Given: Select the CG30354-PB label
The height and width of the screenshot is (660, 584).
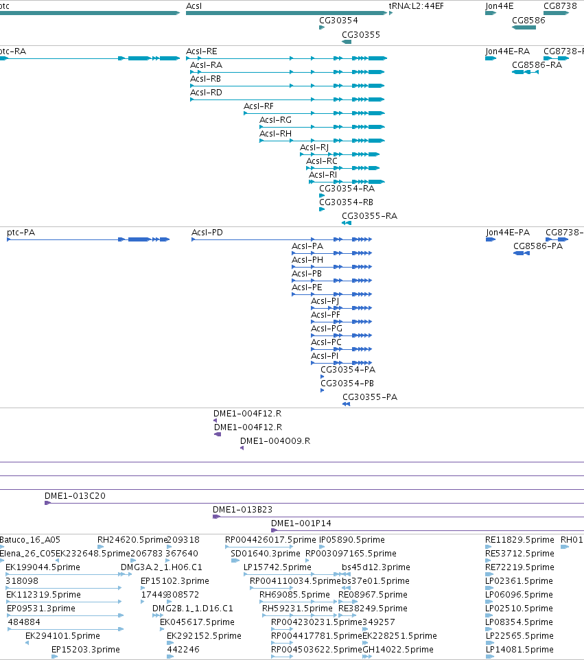Looking at the screenshot, I should 347,383.
